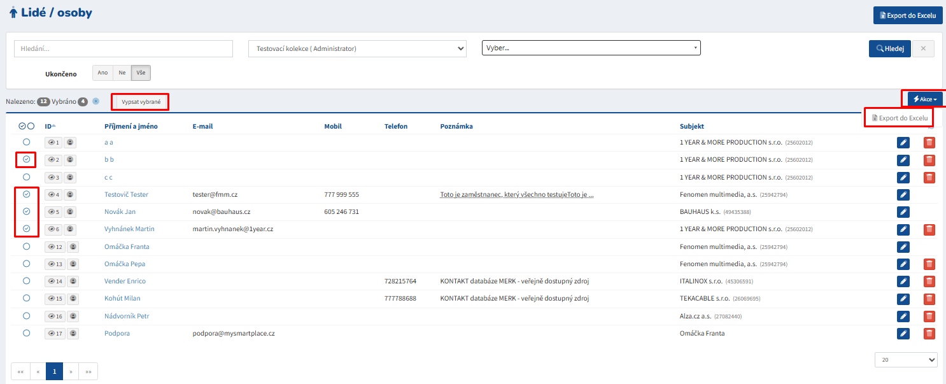
Task: Click the deselect-all circle icon in header
Action: click(x=31, y=126)
